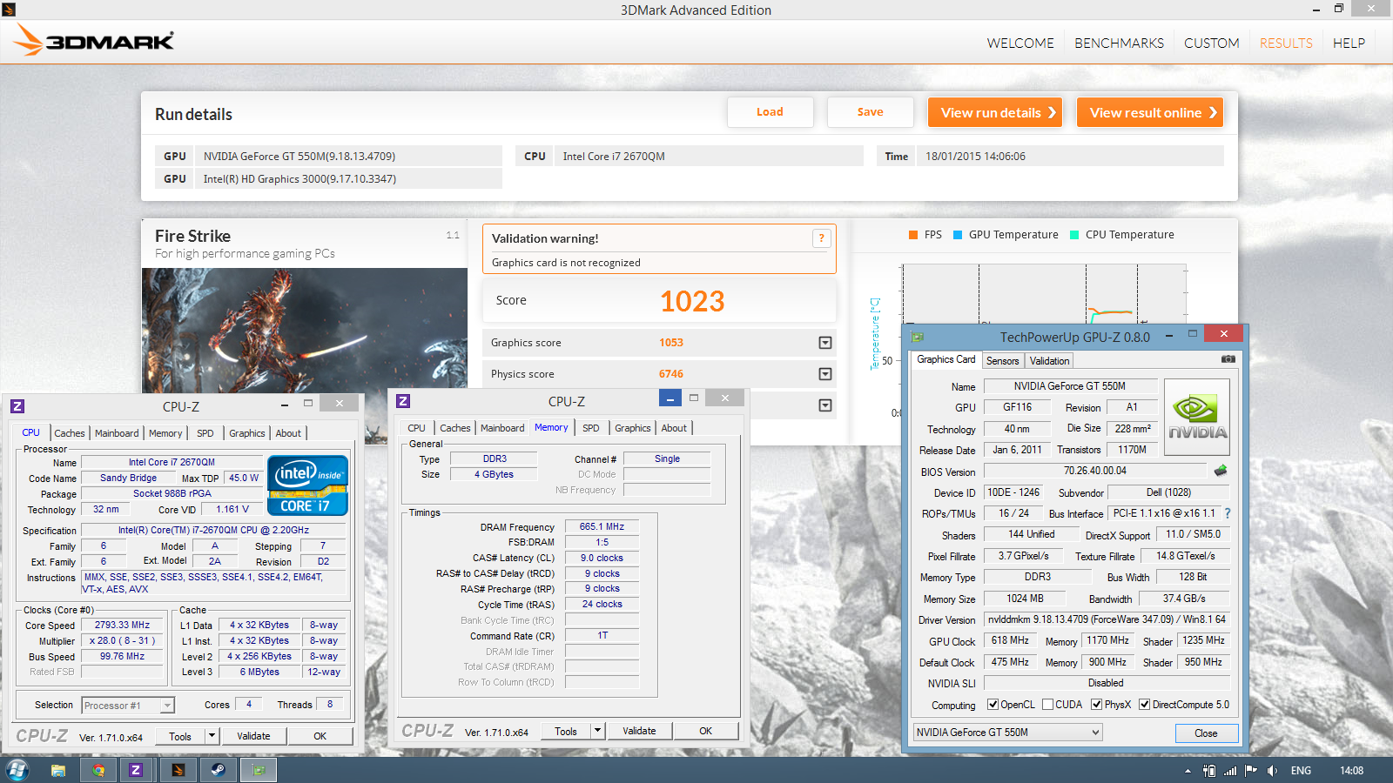Click the ENG language indicator in the taskbar

tap(1301, 771)
